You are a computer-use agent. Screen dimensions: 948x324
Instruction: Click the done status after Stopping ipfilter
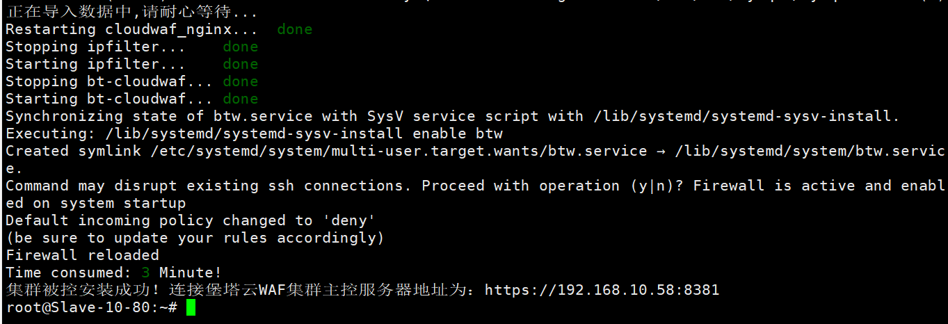tap(241, 47)
